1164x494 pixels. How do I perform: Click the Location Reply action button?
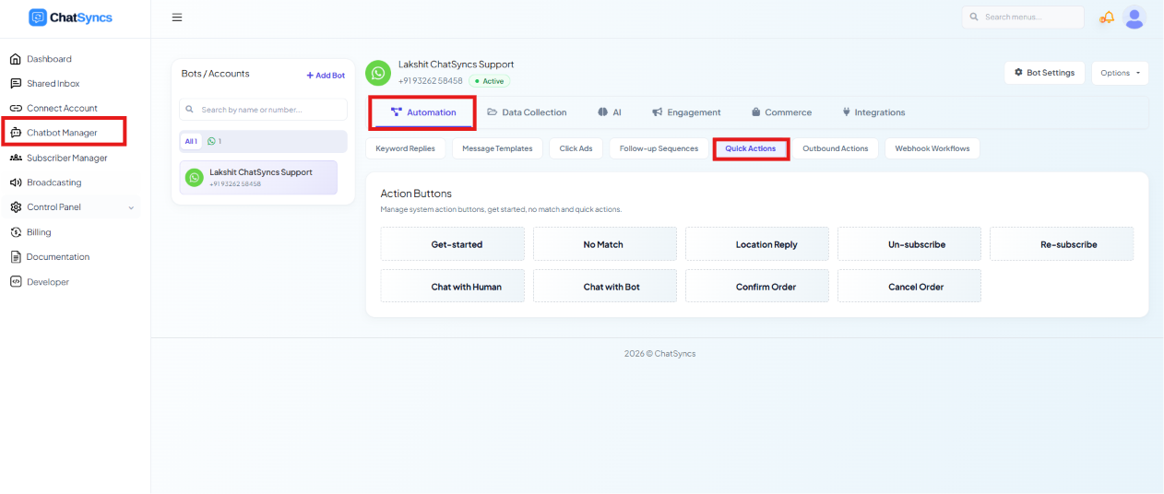pyautogui.click(x=757, y=244)
